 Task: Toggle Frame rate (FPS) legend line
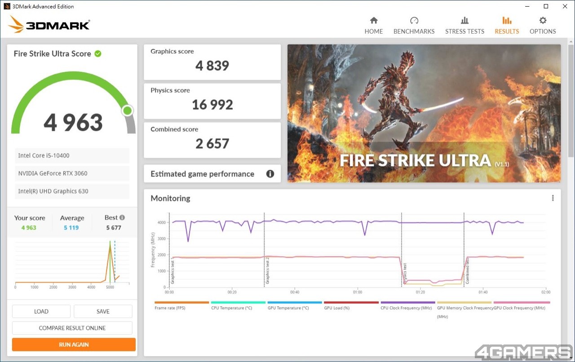(181, 305)
